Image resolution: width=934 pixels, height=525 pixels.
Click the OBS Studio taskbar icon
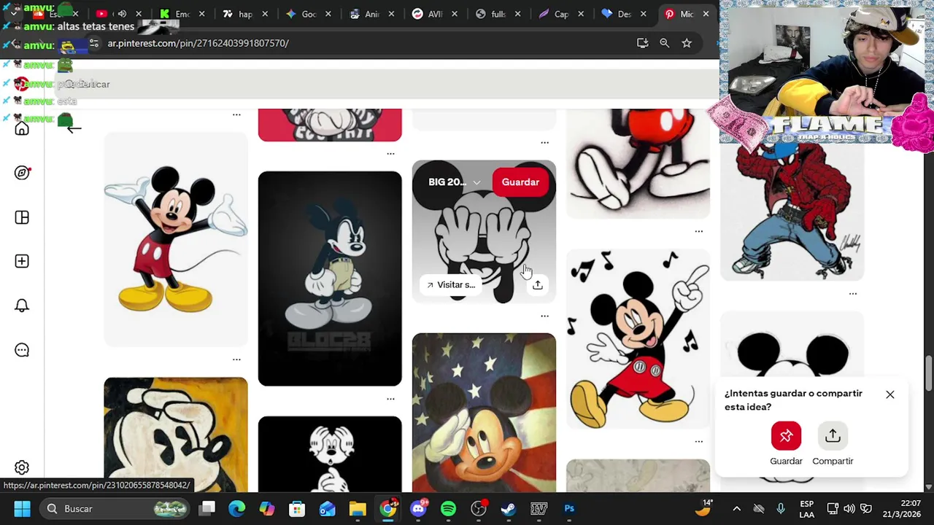479,509
